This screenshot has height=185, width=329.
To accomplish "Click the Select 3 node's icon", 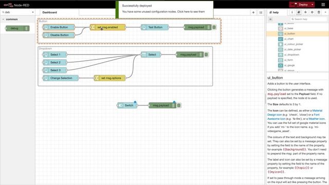I will (46, 70).
